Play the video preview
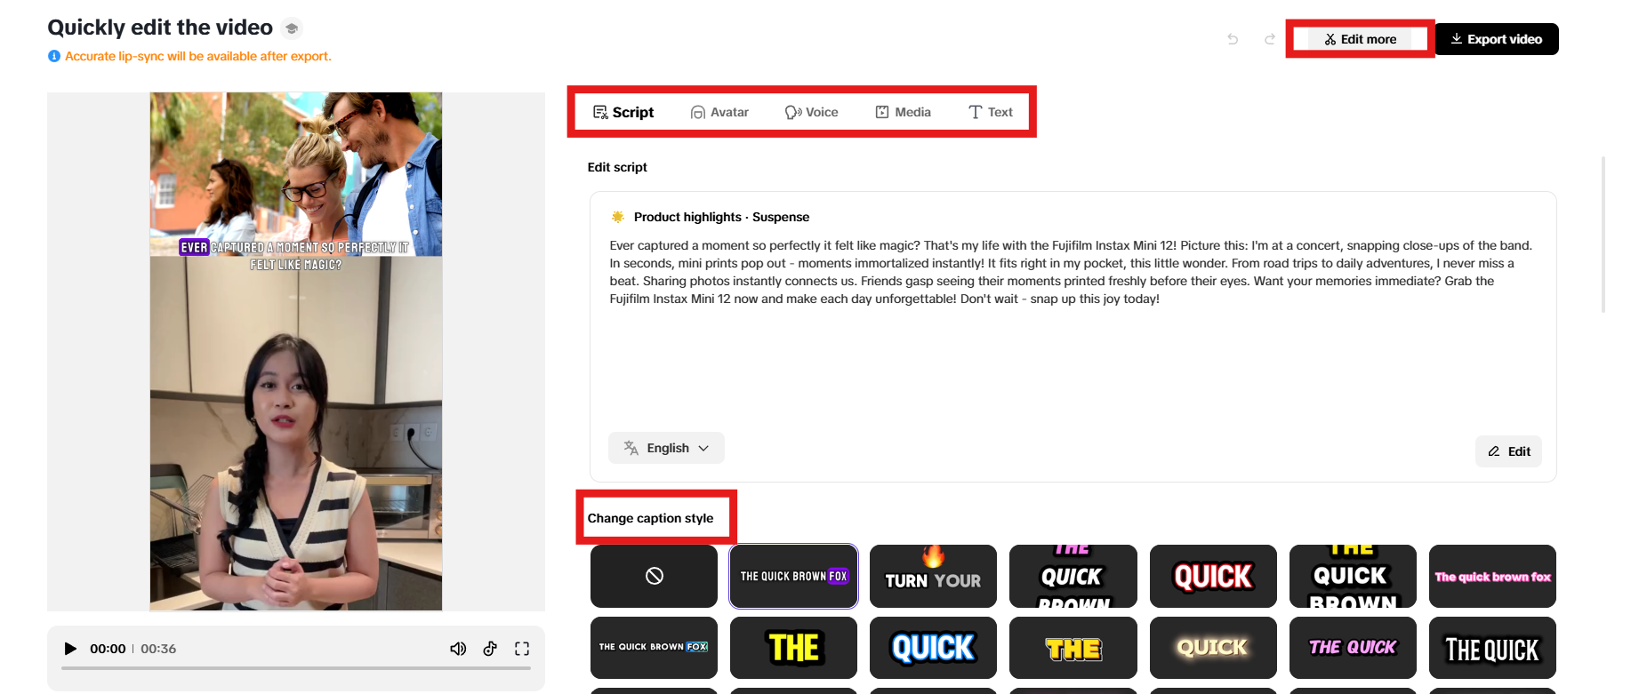 click(x=71, y=649)
